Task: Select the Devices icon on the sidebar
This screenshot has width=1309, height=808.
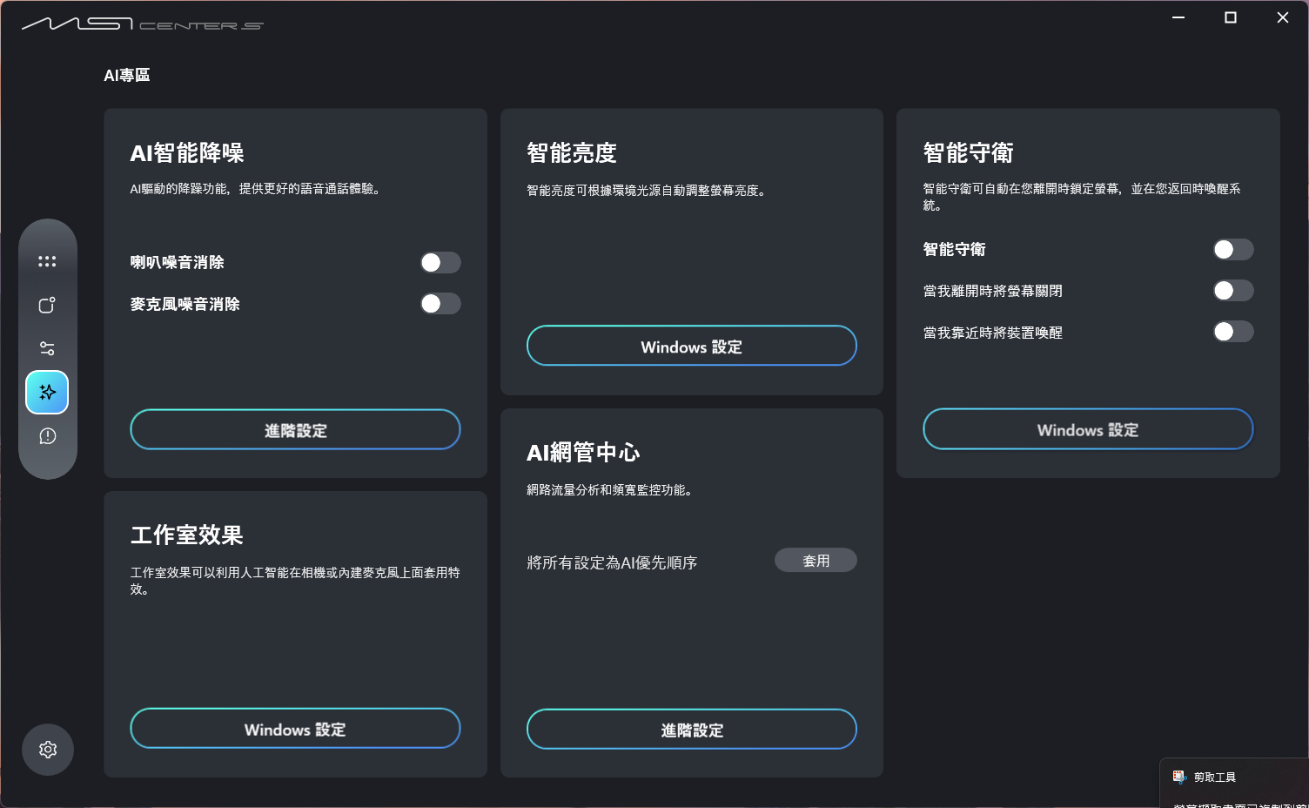Action: (47, 305)
